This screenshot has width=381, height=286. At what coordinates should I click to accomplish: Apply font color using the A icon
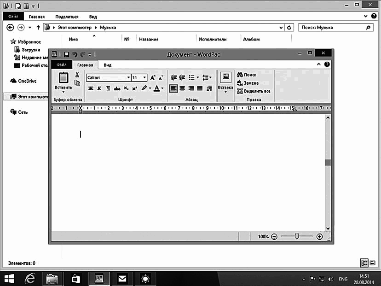tap(157, 88)
